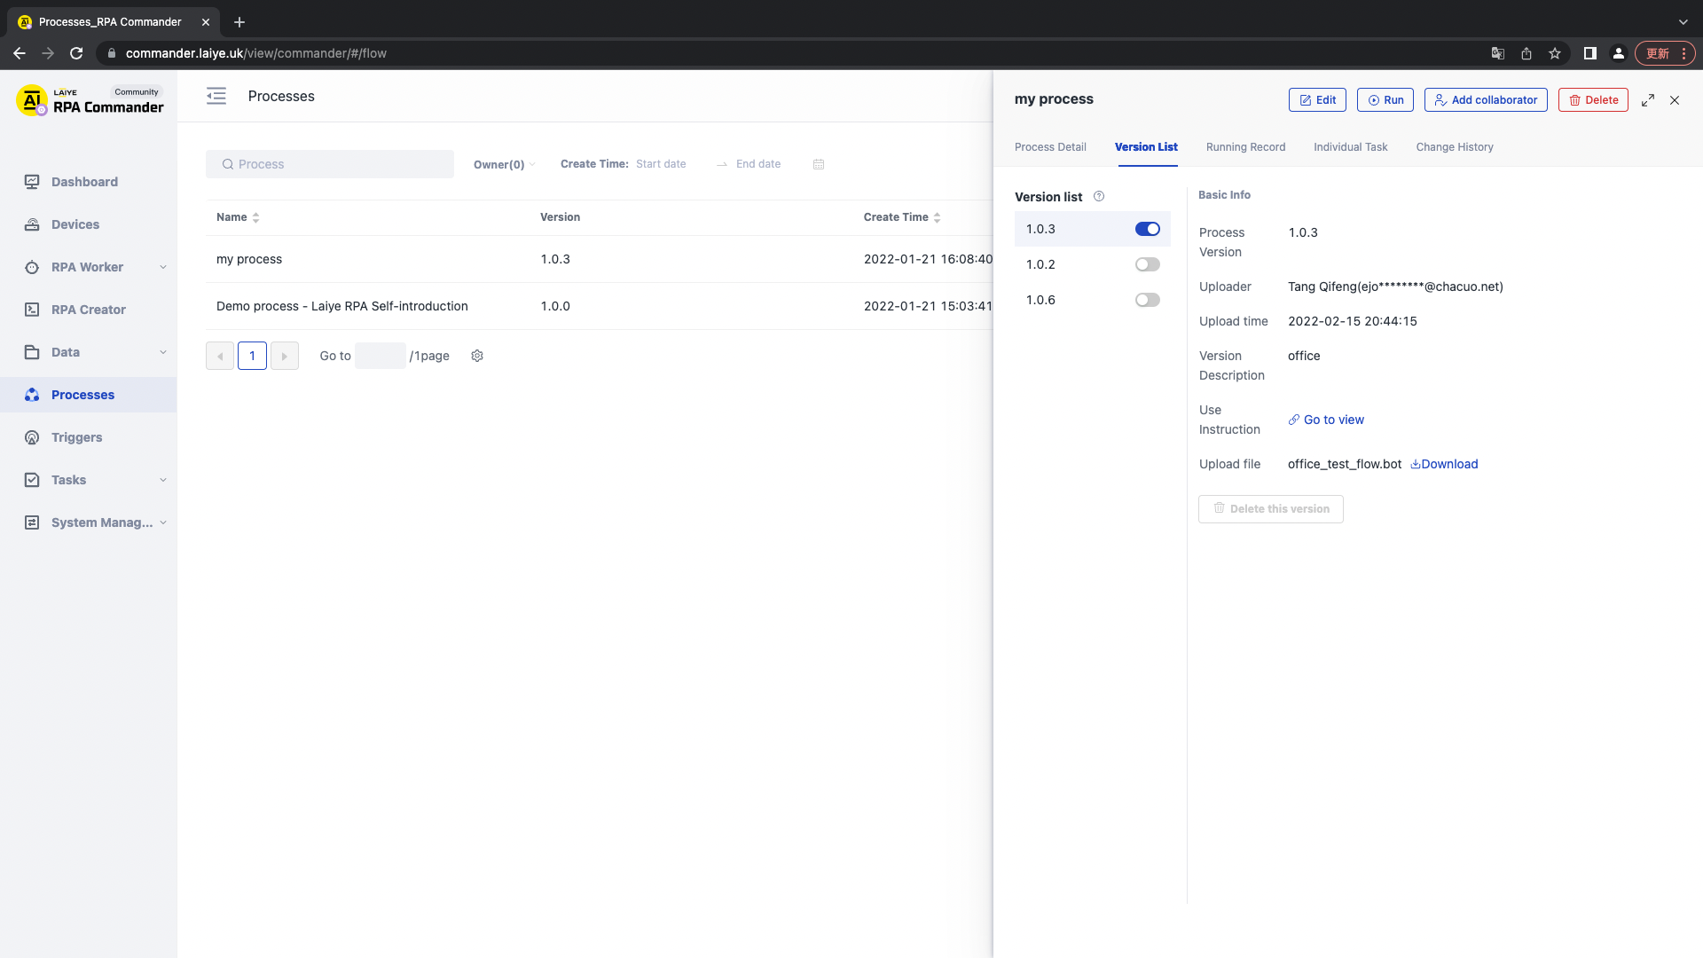The height and width of the screenshot is (958, 1703).
Task: Go to next page arrow
Action: [x=284, y=356]
